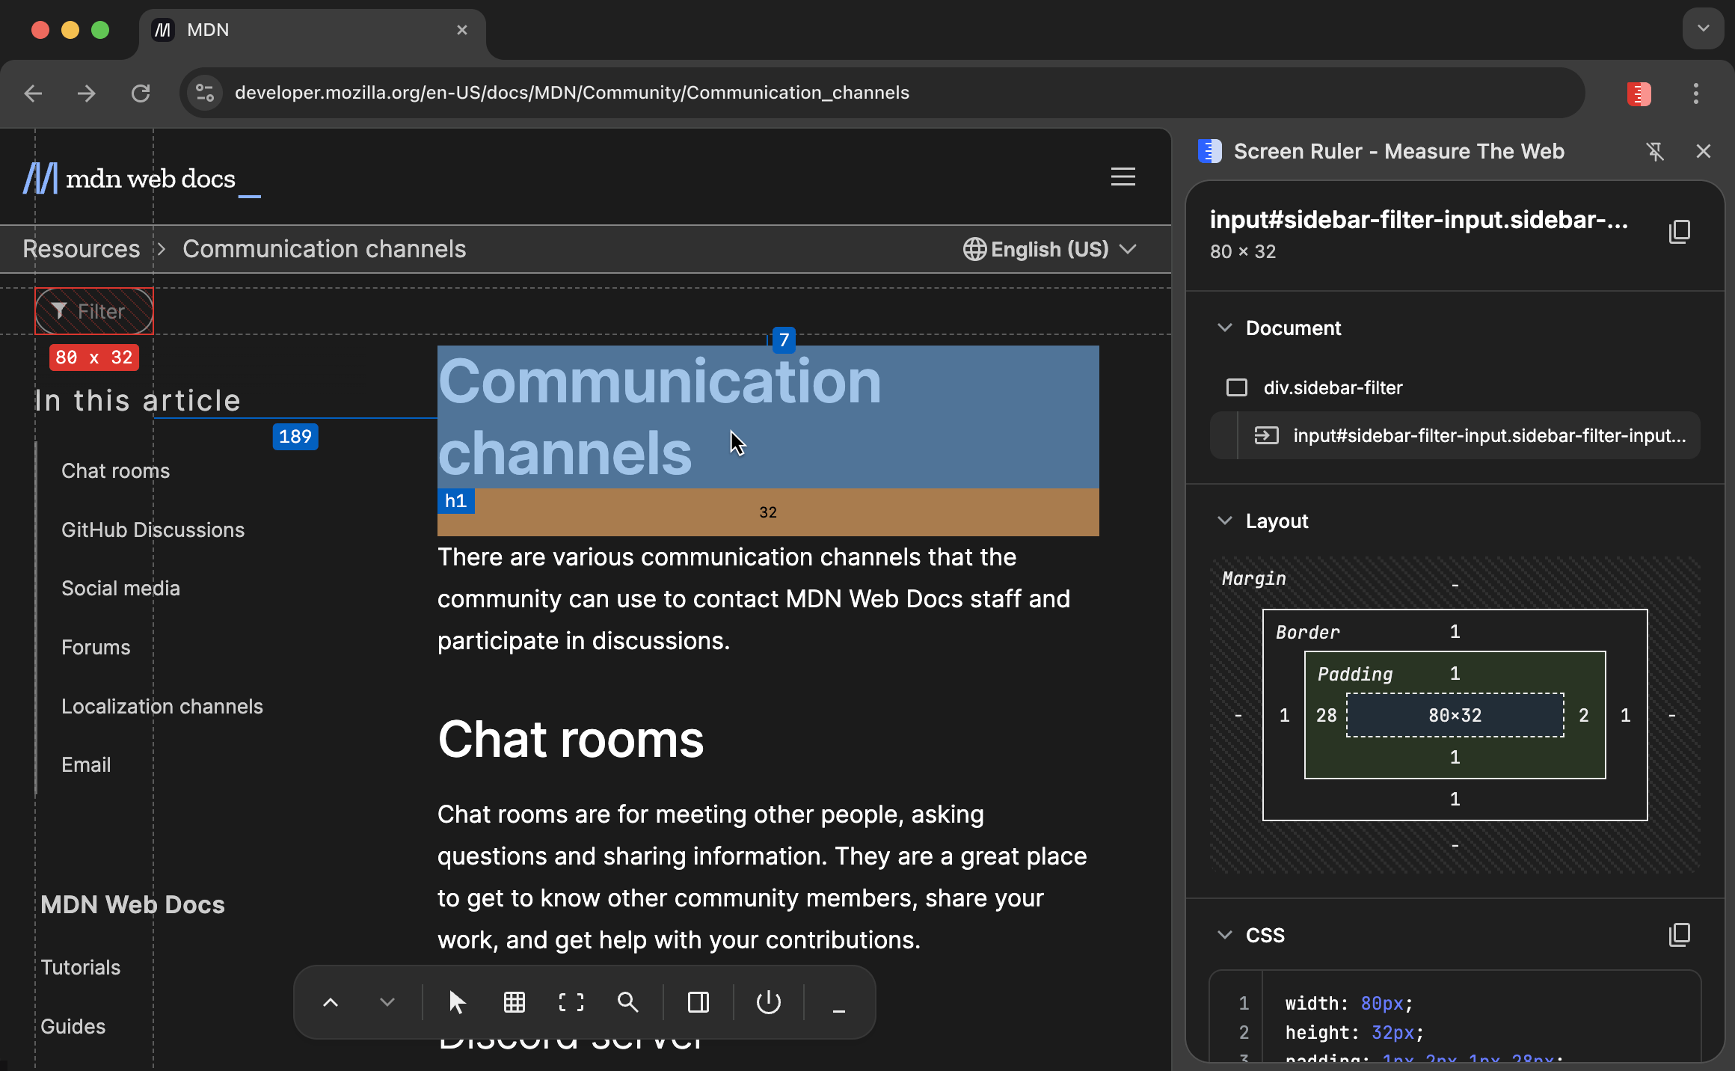Viewport: 1735px width, 1071px height.
Task: Unpin the Screen Ruler side panel
Action: click(1655, 152)
